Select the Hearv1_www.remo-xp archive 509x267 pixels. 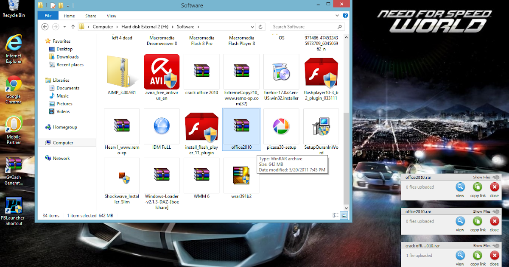pos(122,132)
